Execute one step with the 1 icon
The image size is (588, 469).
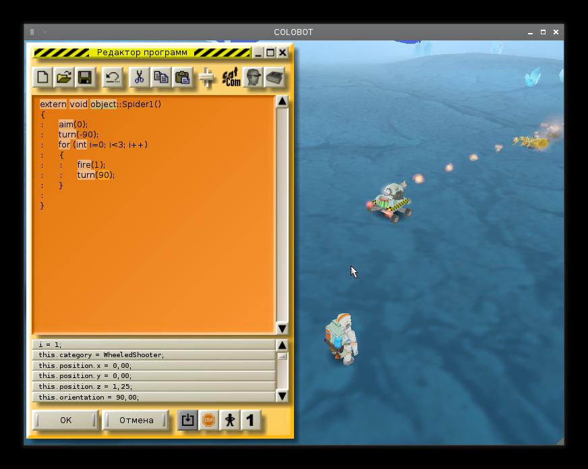click(251, 420)
